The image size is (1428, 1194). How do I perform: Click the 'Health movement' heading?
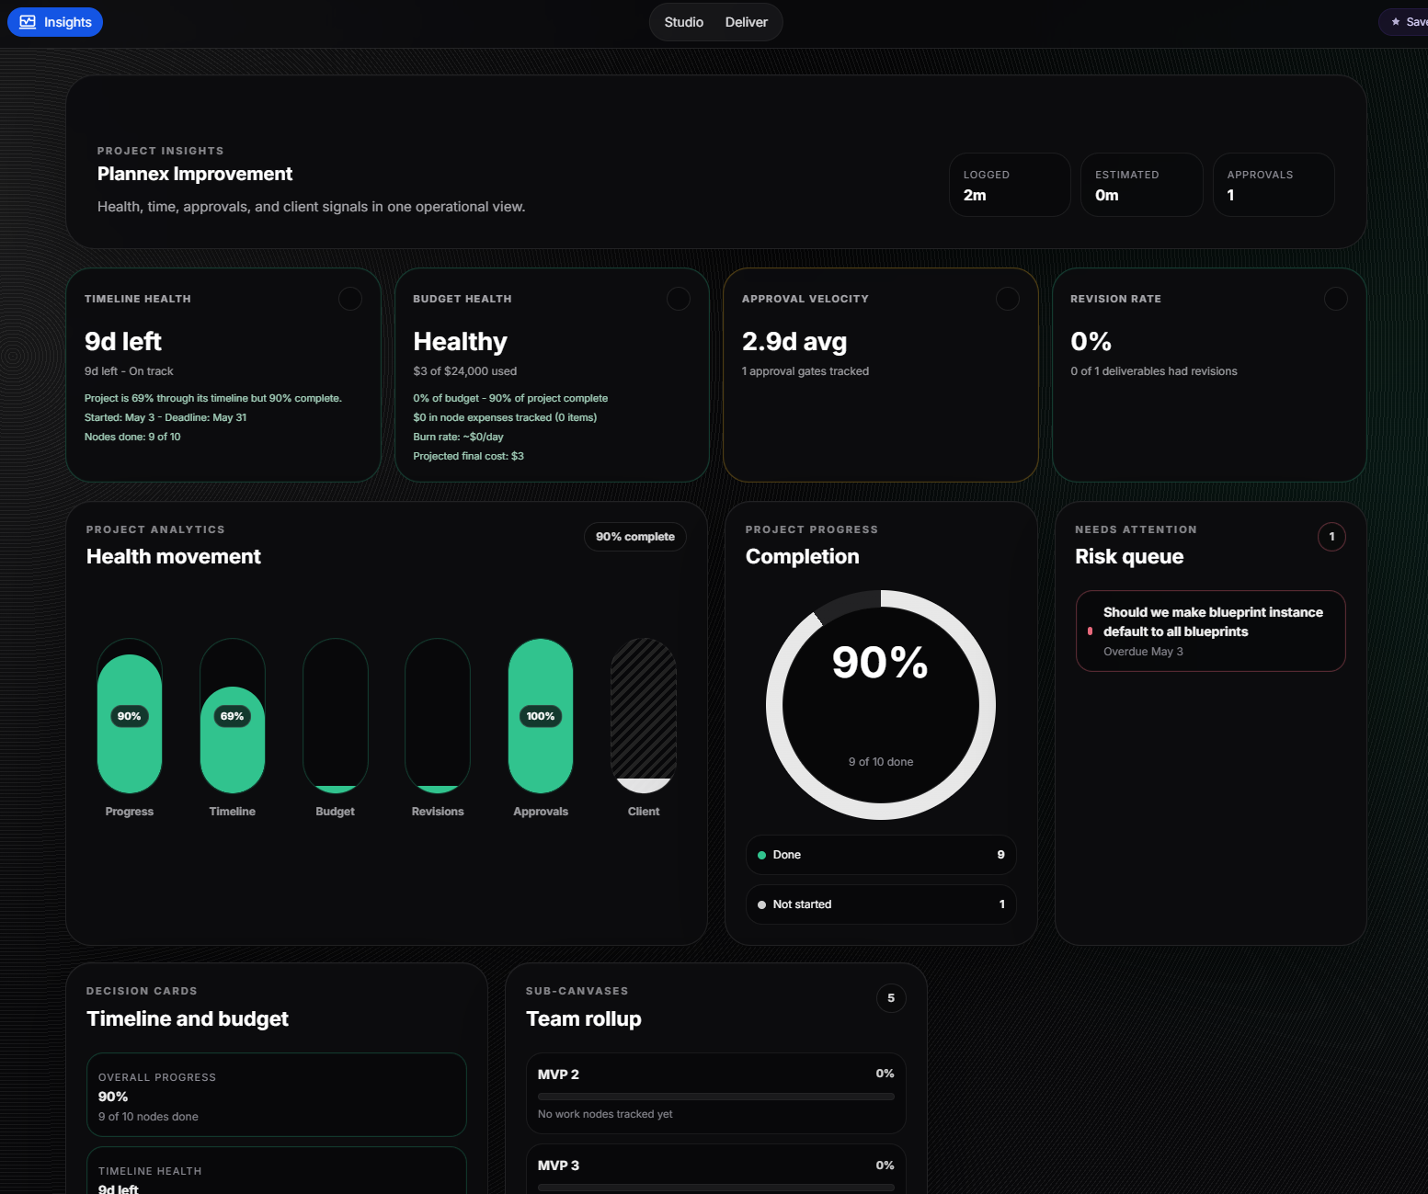[x=174, y=556]
